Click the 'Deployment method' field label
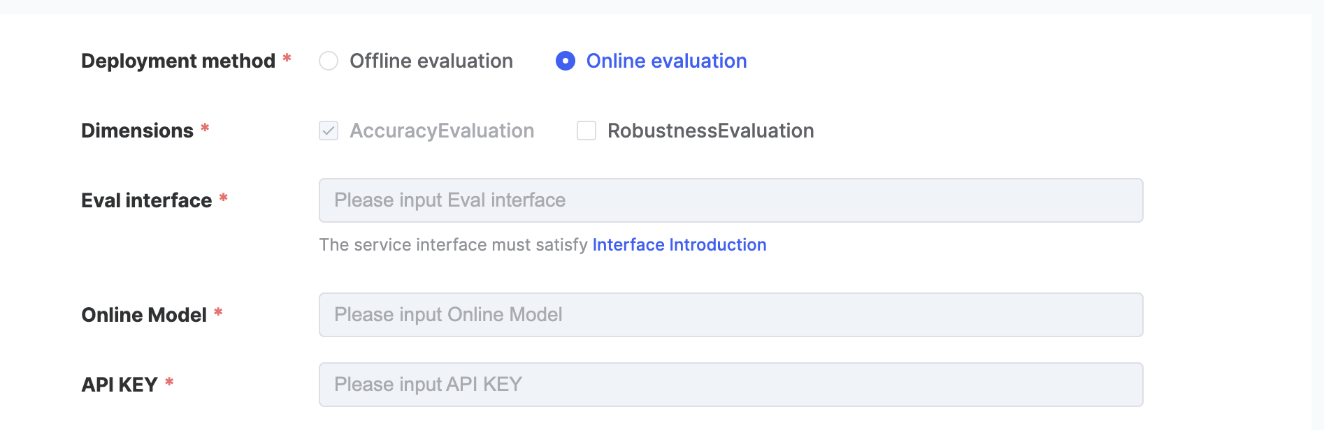The width and height of the screenshot is (1324, 430). coord(178,61)
